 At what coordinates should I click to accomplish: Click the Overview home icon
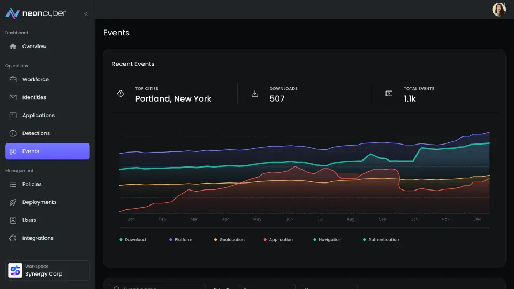point(13,47)
